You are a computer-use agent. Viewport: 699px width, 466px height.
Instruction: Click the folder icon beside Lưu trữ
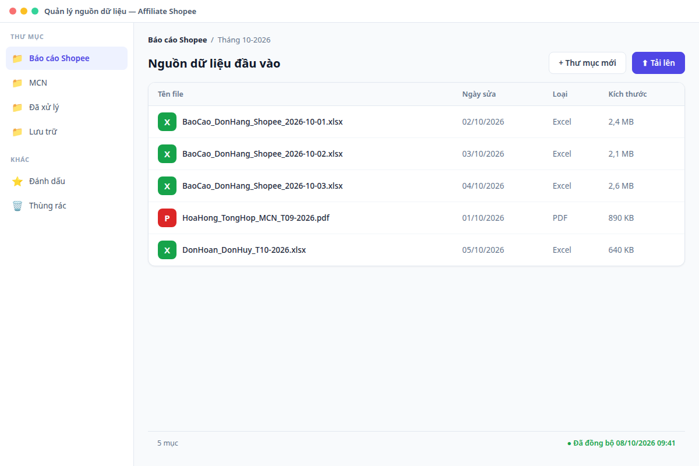coord(17,132)
